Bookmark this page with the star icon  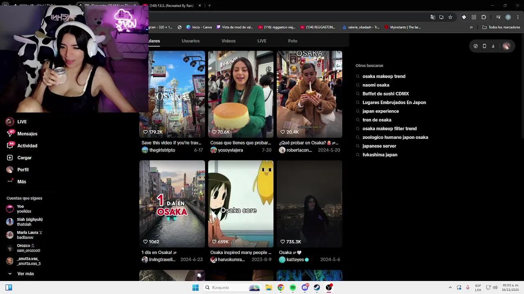[450, 17]
